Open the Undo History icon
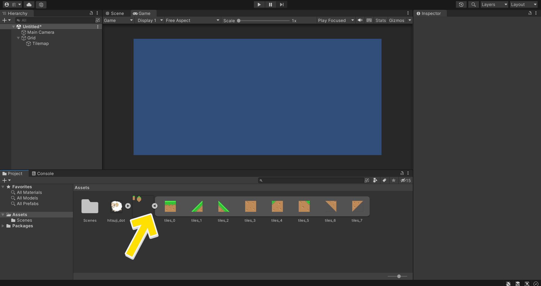 pyautogui.click(x=461, y=4)
